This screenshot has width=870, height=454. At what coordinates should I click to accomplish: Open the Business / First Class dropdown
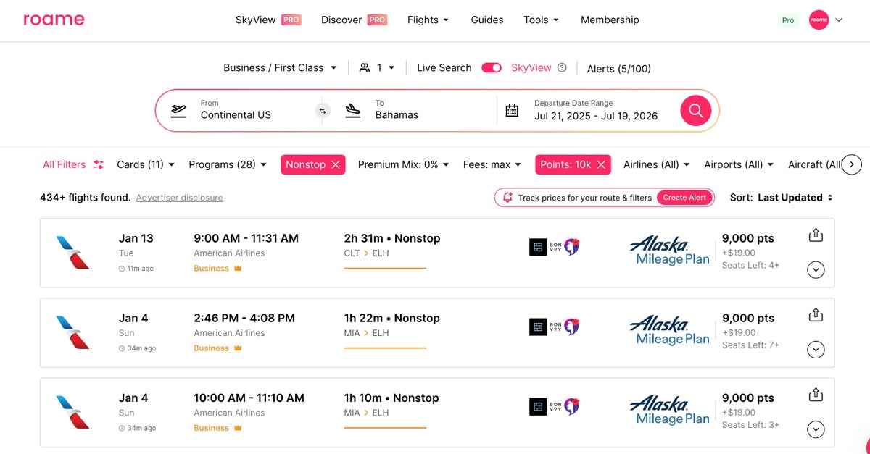coord(280,68)
